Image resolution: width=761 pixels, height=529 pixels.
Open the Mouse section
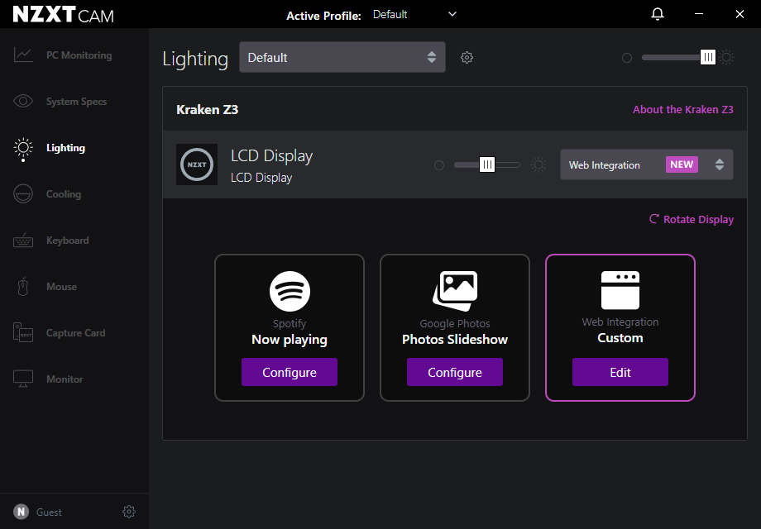click(x=62, y=287)
